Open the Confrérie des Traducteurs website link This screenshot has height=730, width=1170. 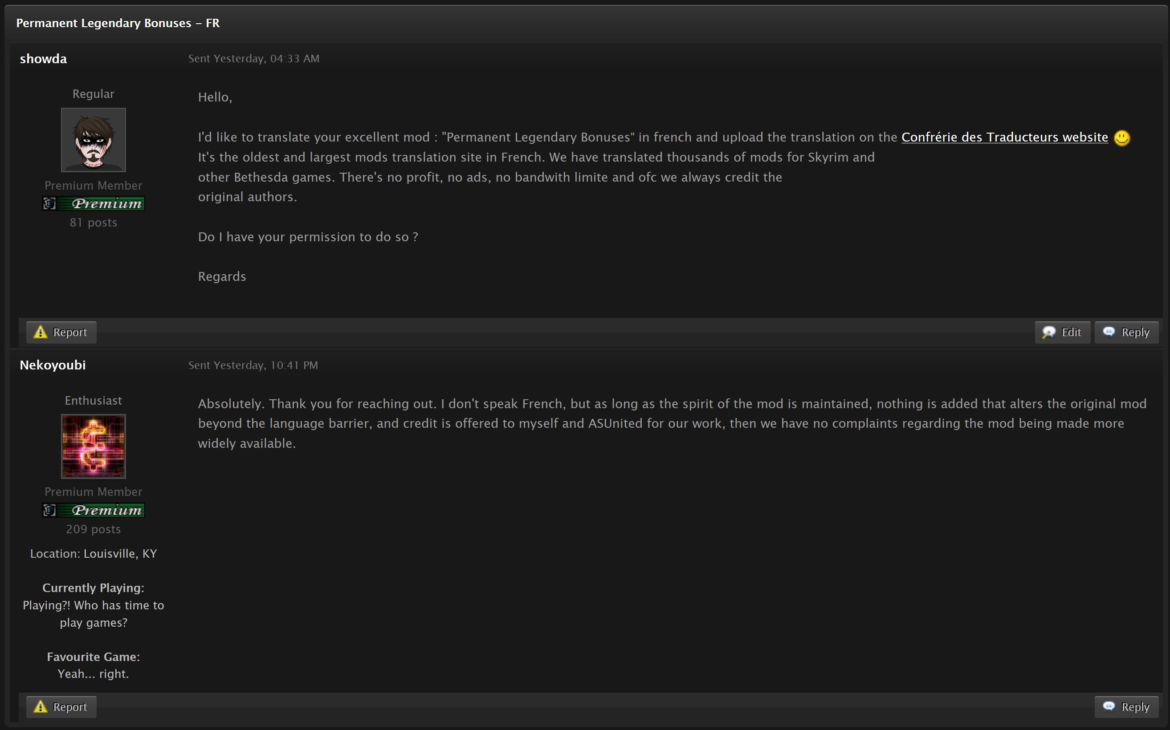pos(1004,137)
